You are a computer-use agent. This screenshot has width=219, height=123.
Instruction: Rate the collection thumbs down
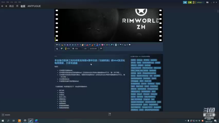62,49
